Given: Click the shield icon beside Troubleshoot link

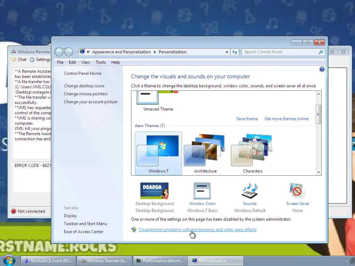Looking at the screenshot, I should (134, 230).
